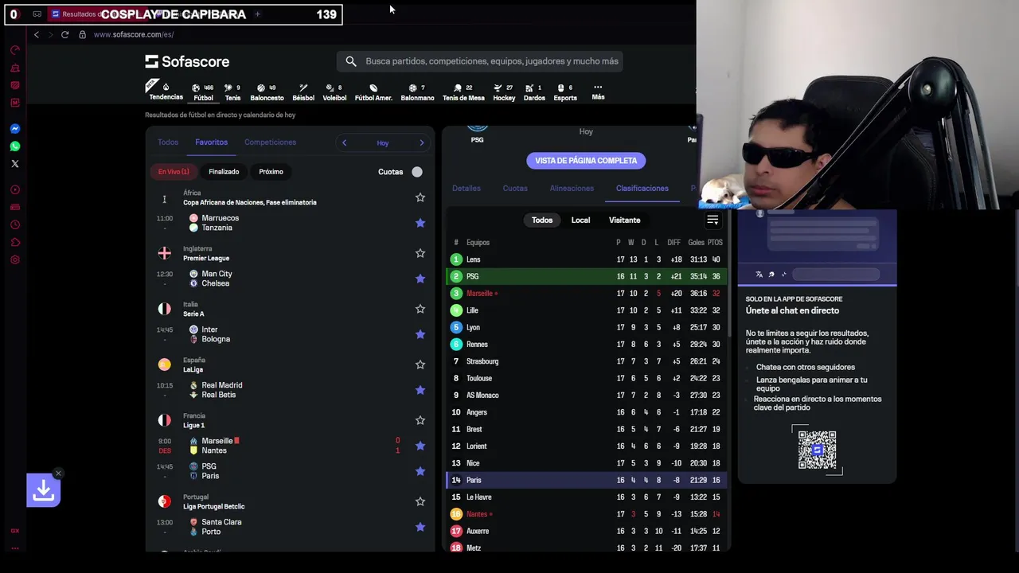Open the Liga Portugal Betclic competition

[x=213, y=506]
